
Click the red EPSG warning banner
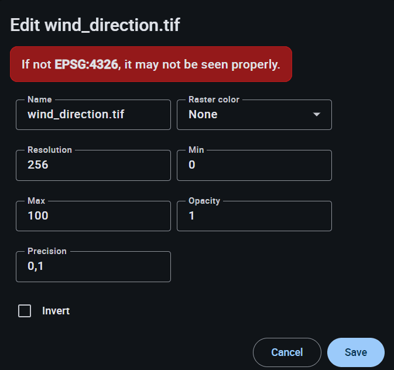(x=150, y=64)
